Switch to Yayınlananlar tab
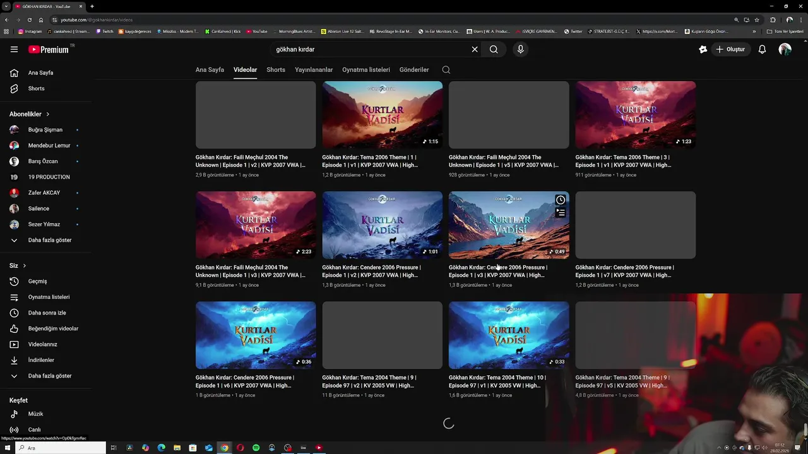The image size is (808, 454). [x=314, y=70]
